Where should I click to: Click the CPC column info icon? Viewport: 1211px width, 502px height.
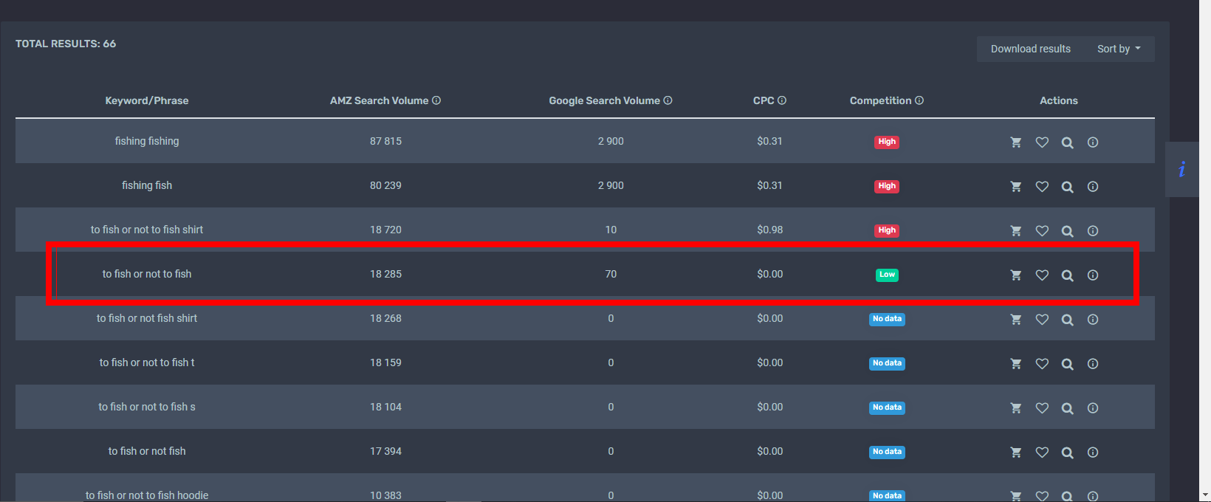tap(782, 100)
